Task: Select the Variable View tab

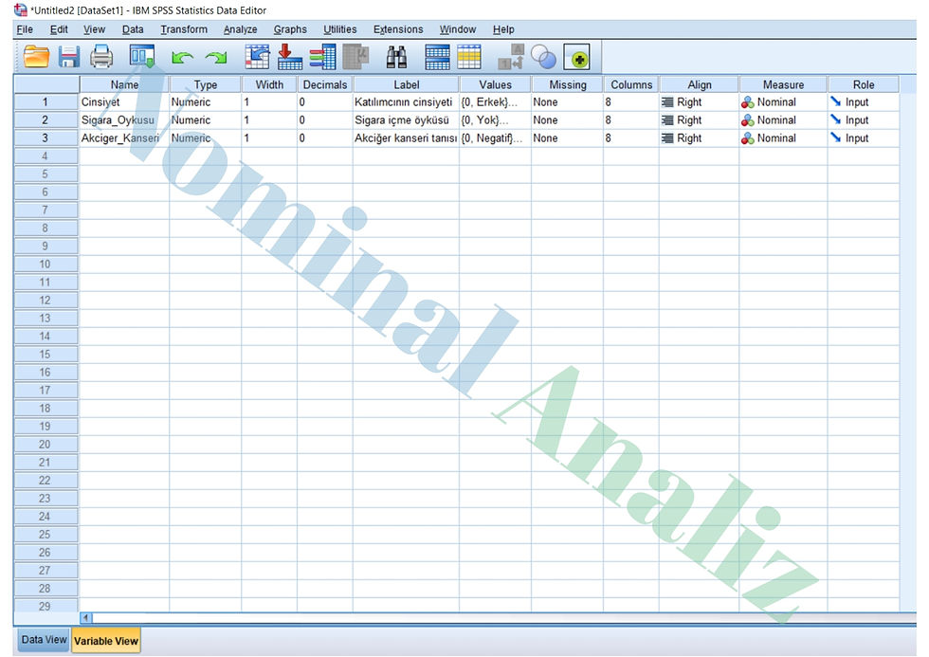Action: 106,641
